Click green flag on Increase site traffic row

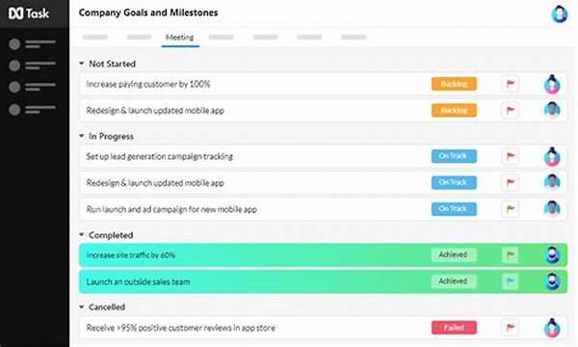tap(511, 254)
